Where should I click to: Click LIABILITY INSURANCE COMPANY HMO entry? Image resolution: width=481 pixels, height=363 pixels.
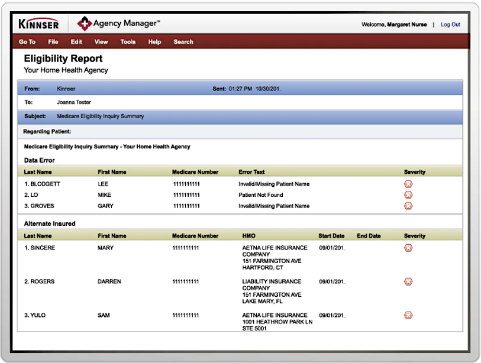[x=272, y=291]
